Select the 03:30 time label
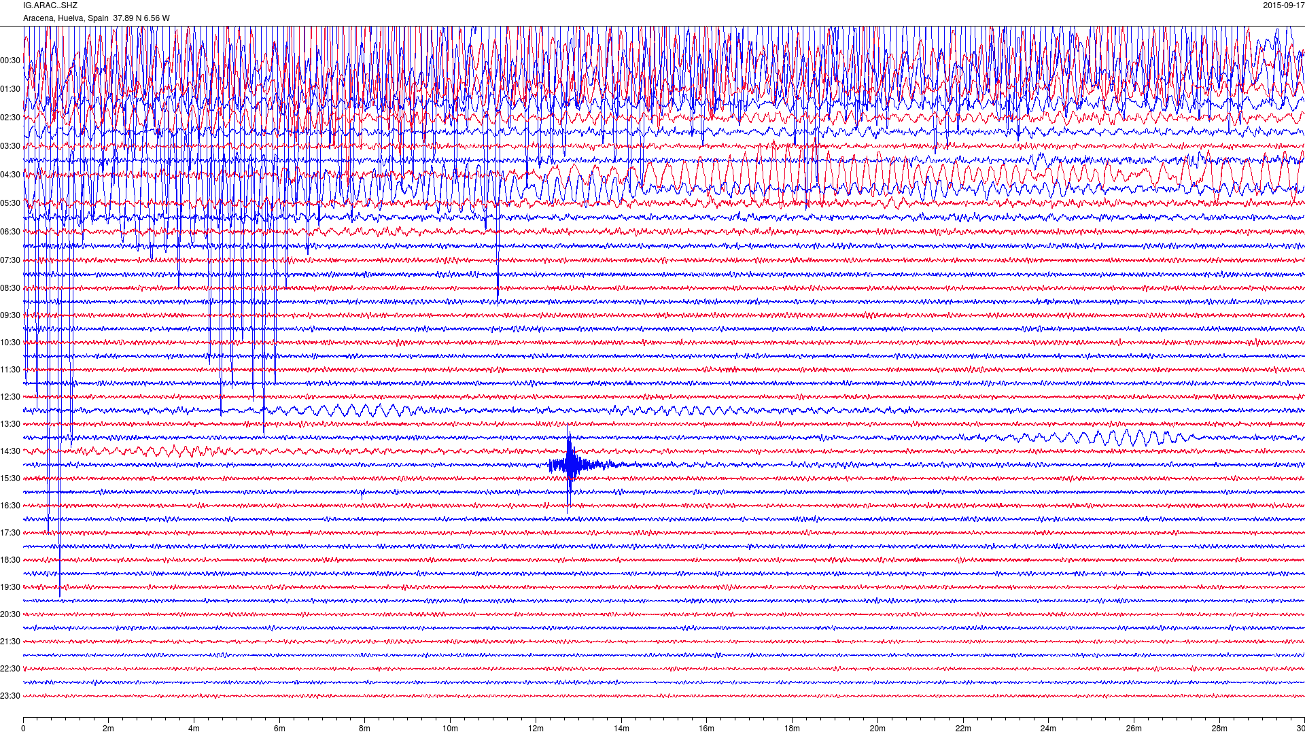Screen dimensions: 1305x734 [x=10, y=146]
